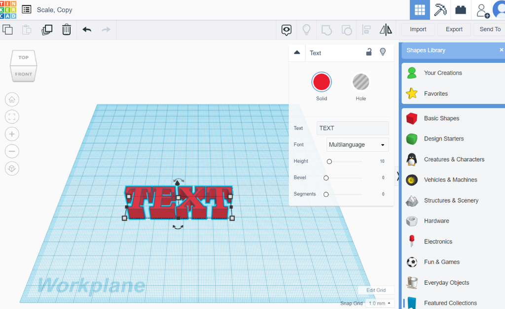505x309 pixels.
Task: Open the Snap Grid 1.0 mm dropdown
Action: 380,303
